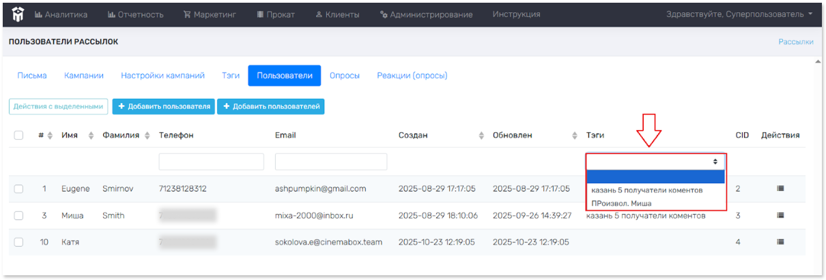Screen dimensions: 826x280
Task: Check the checkbox for Eugene Smirnov row
Action: 19,189
